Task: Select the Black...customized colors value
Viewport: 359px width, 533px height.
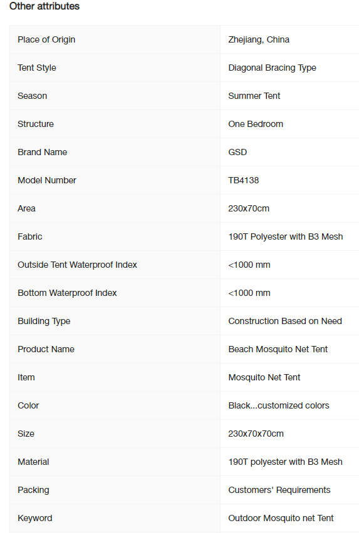Action: pyautogui.click(x=279, y=405)
